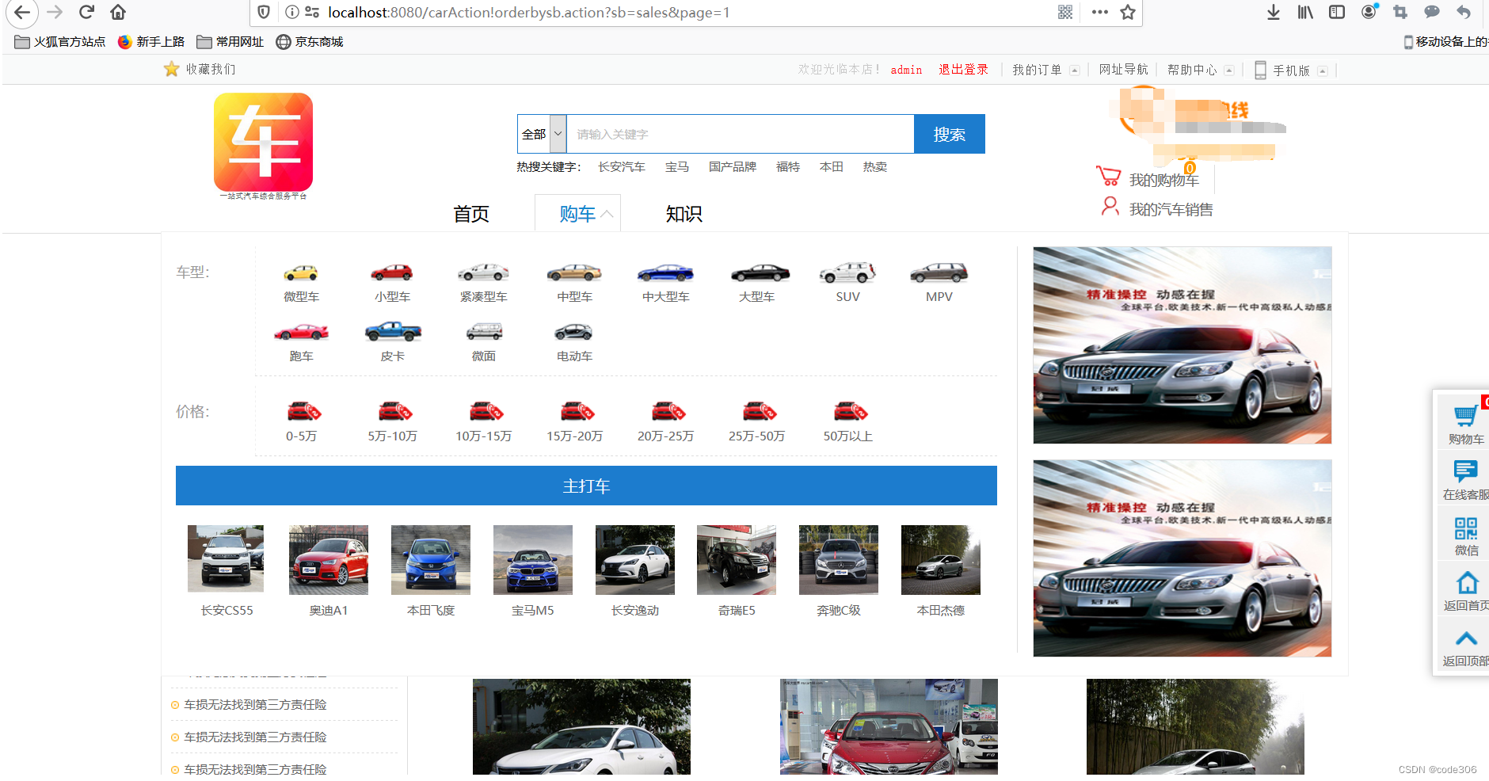
Task: Select the 电动车 electric car icon
Action: tap(574, 332)
